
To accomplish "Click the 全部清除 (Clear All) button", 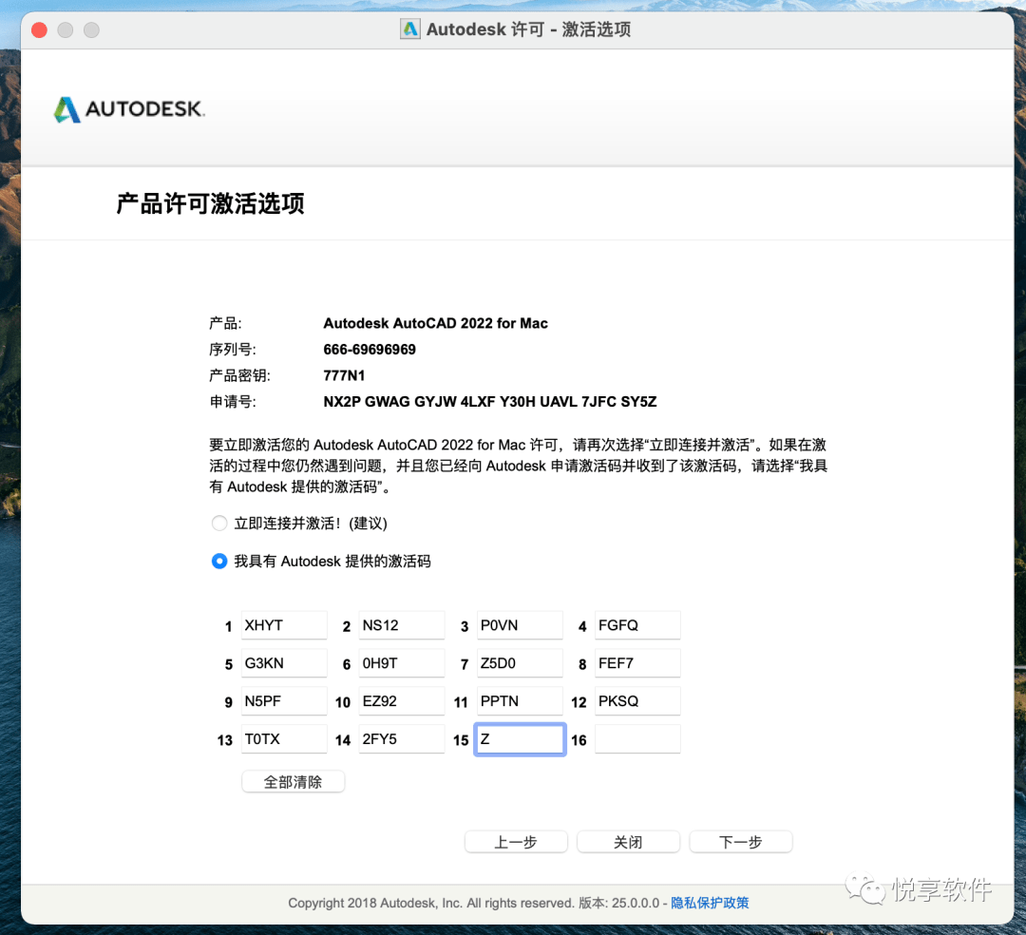I will tap(294, 782).
